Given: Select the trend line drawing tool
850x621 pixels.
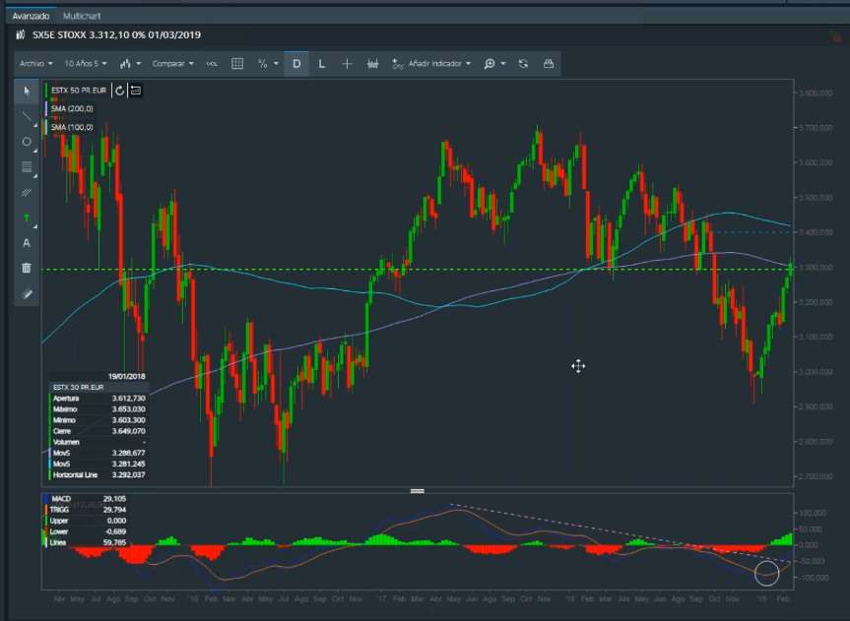Looking at the screenshot, I should (27, 116).
